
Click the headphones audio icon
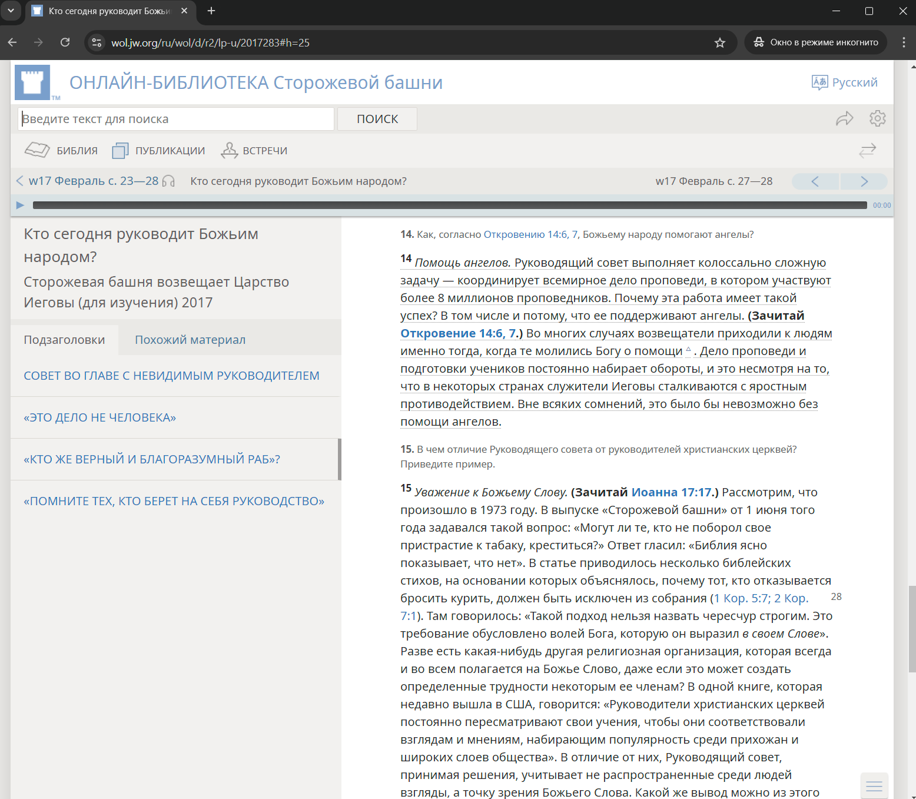click(168, 181)
